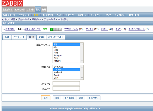Select the highlighted ホスト submenu item
153x111 pixels.
[x=36, y=15]
